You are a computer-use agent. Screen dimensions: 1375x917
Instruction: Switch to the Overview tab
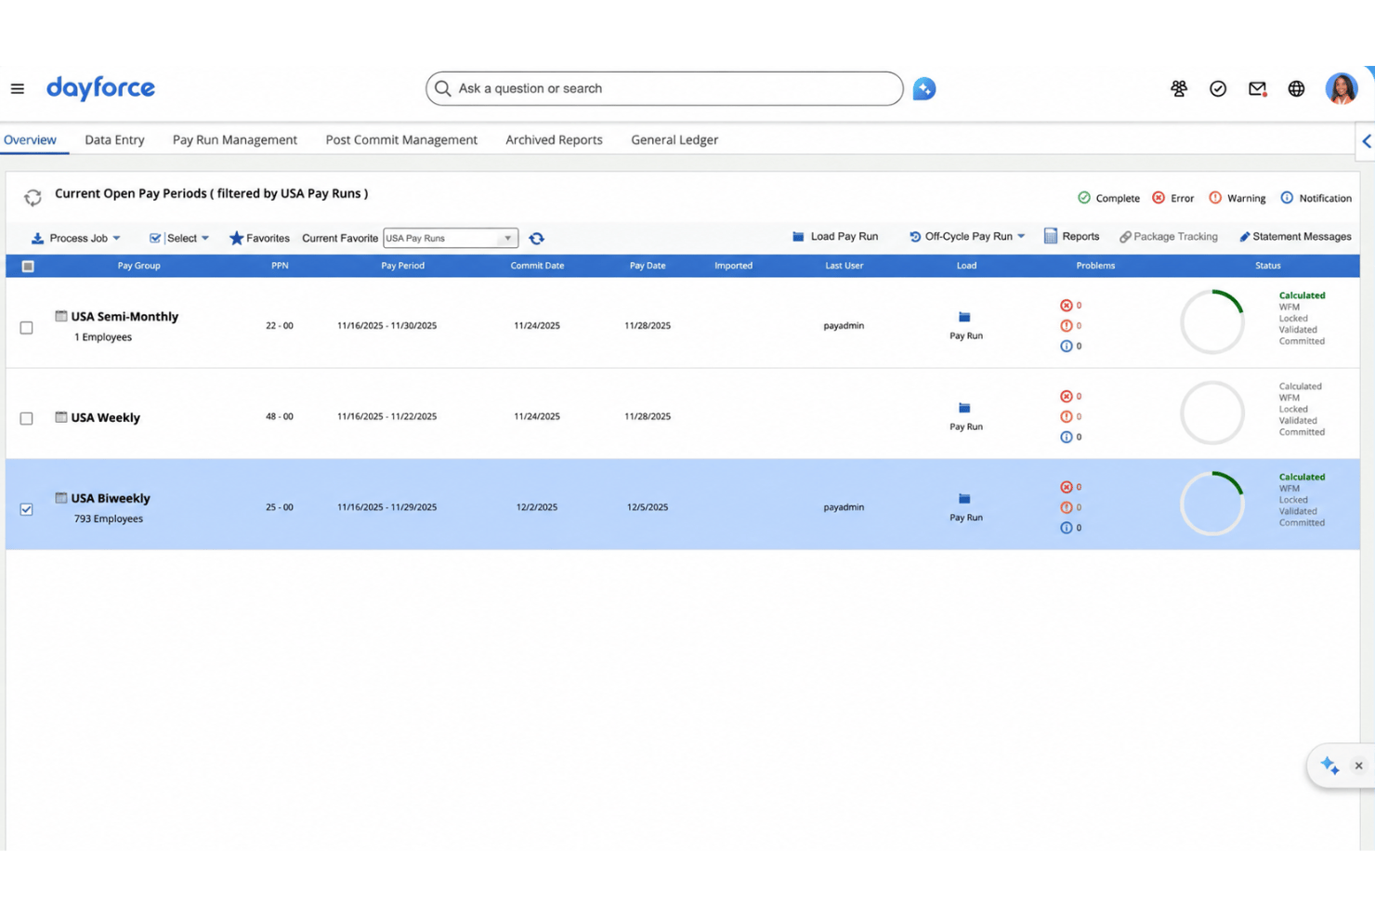coord(30,139)
